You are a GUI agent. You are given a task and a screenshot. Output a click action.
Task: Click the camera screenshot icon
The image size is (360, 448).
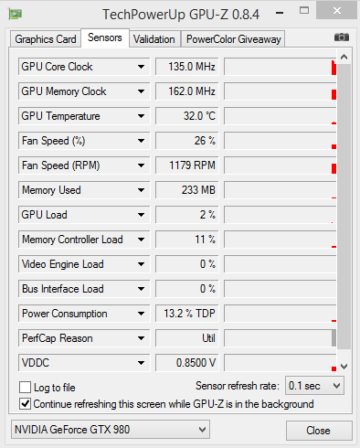[342, 37]
